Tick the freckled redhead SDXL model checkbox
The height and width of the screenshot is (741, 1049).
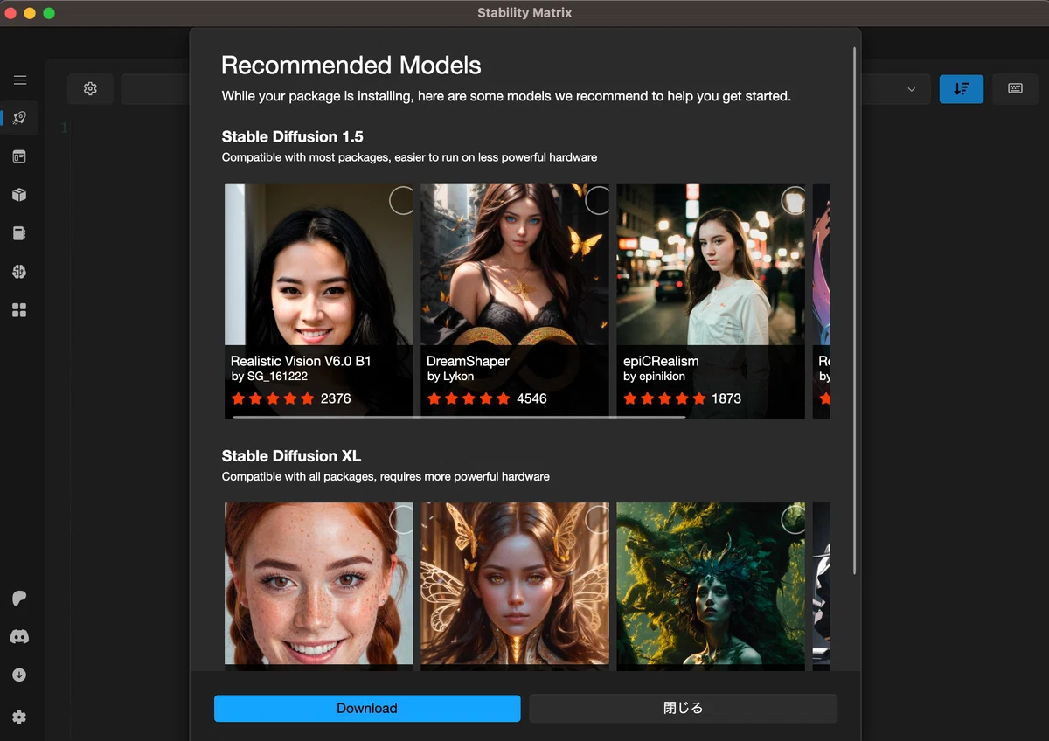click(401, 519)
